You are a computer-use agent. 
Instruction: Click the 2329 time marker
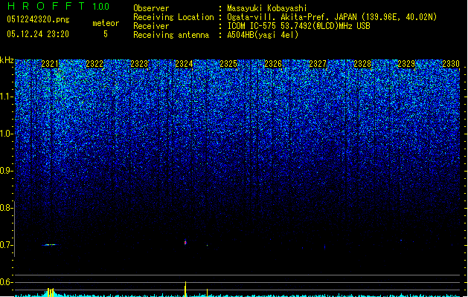point(406,64)
